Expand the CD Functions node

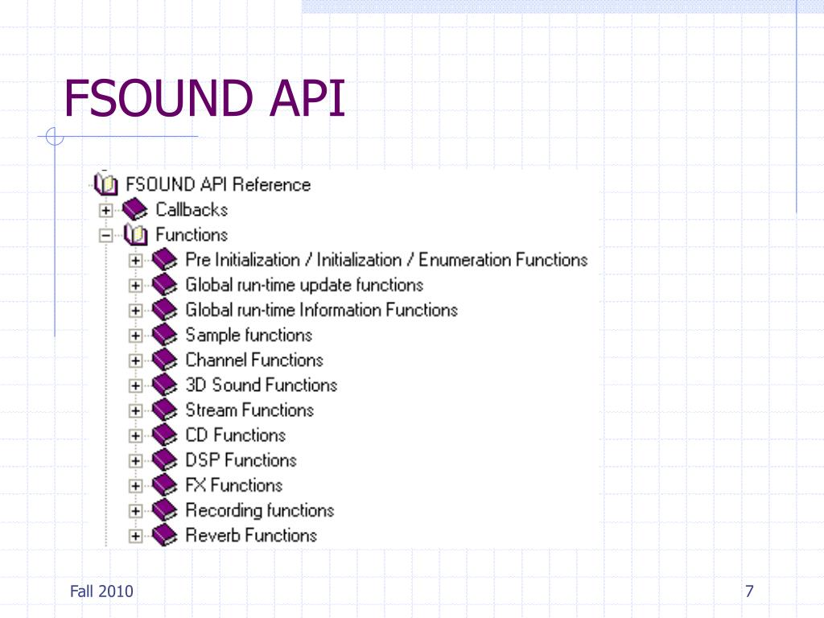pos(135,435)
